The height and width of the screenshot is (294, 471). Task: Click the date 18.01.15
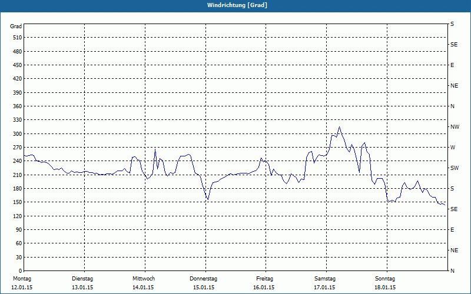point(385,288)
